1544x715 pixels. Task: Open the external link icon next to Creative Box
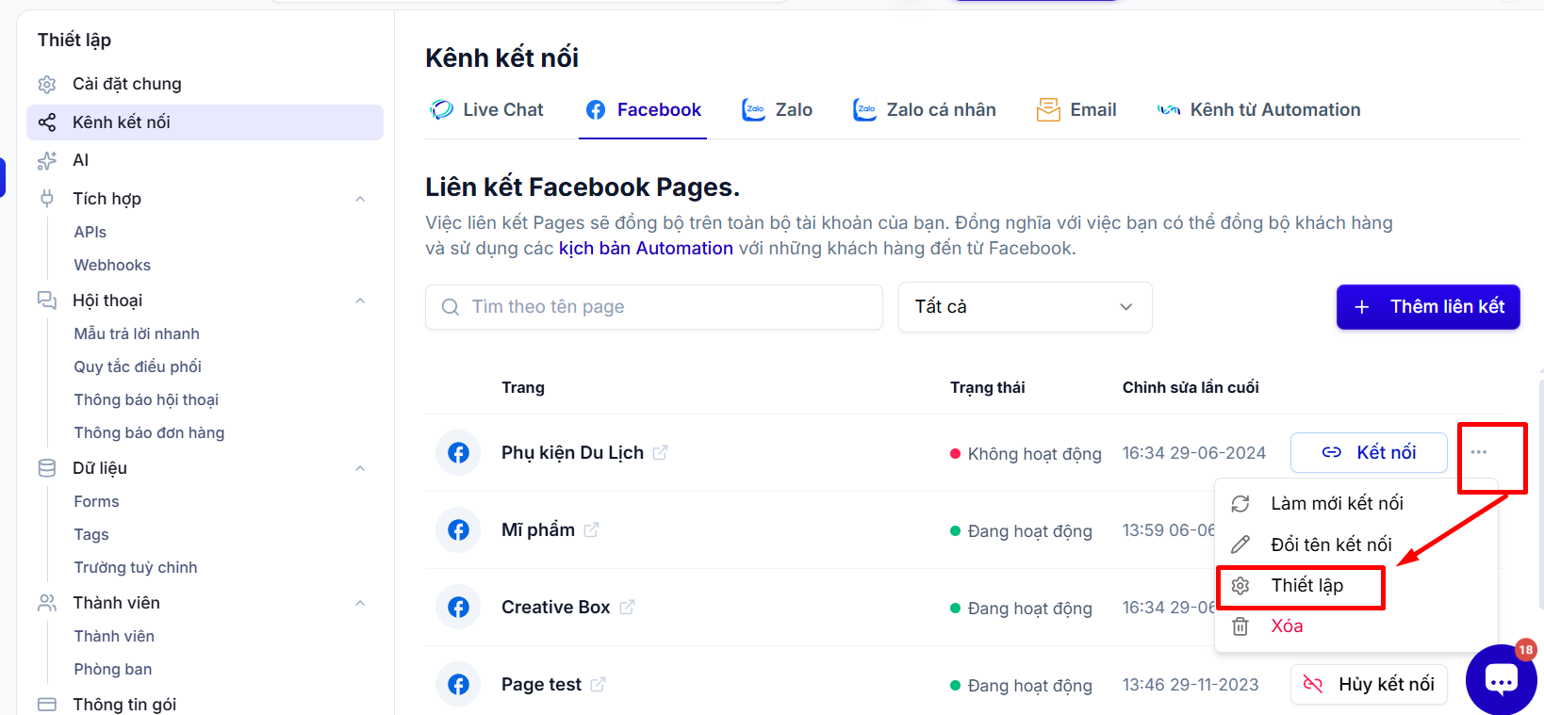point(627,608)
